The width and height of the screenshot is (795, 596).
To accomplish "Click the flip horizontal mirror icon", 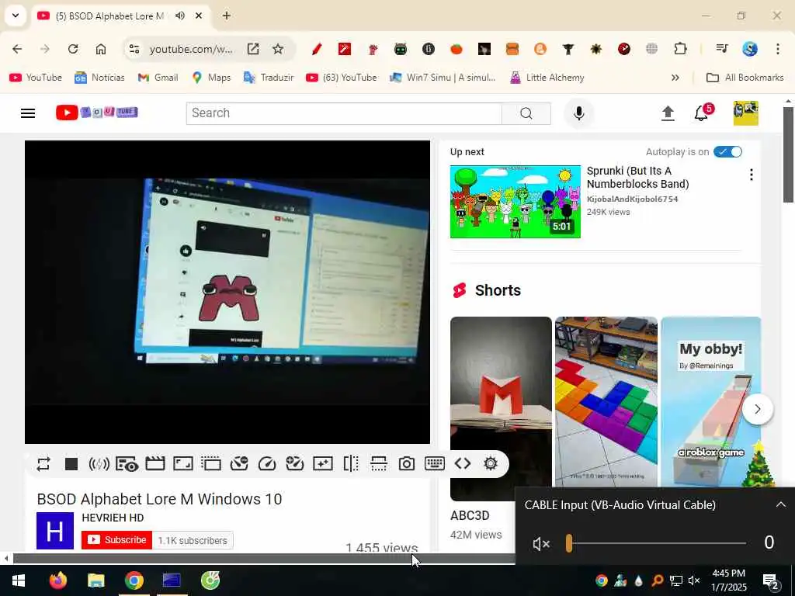I will [x=351, y=464].
